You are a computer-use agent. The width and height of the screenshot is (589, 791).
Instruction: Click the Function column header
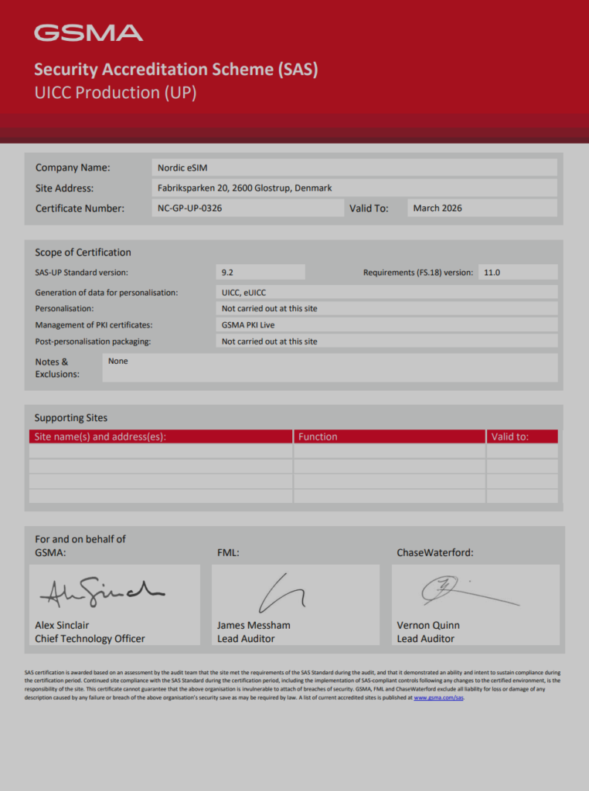390,437
